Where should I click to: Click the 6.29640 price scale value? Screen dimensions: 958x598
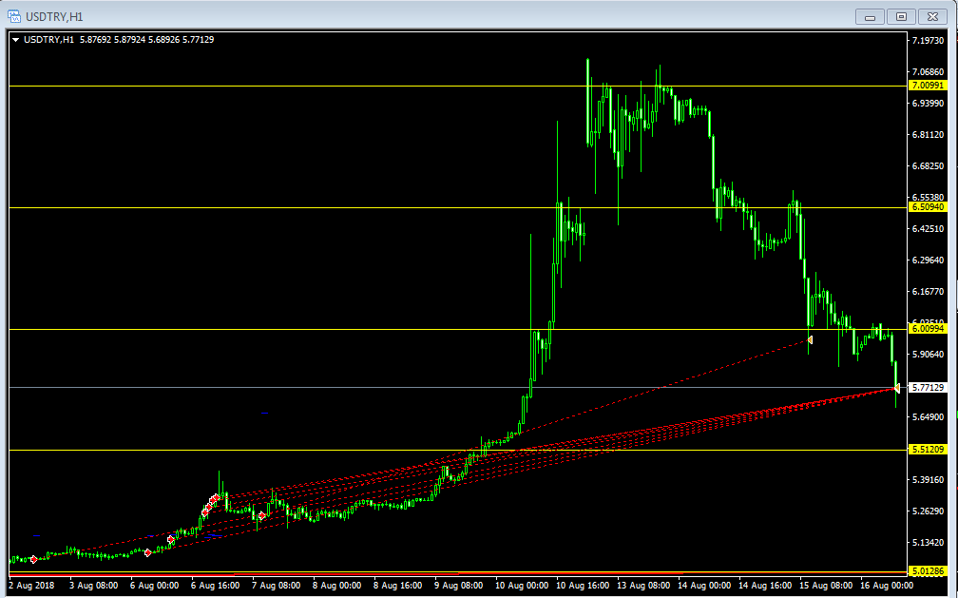928,260
